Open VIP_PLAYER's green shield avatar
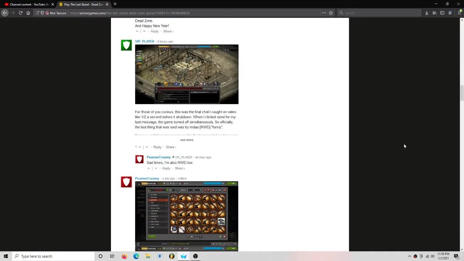The image size is (464, 261). pyautogui.click(x=126, y=45)
